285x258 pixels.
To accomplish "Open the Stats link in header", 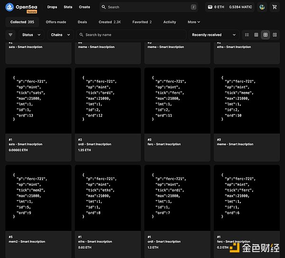I will (x=68, y=7).
